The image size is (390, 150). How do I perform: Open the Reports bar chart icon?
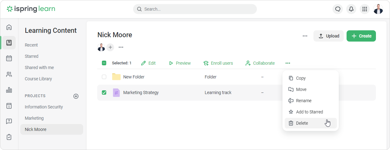pos(9,90)
